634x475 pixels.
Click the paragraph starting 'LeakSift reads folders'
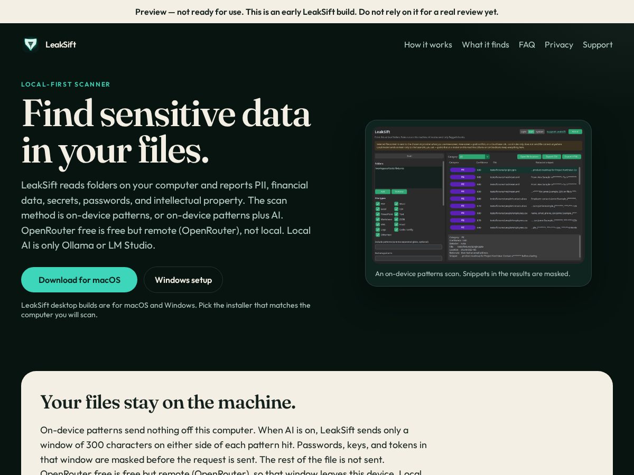click(x=166, y=215)
